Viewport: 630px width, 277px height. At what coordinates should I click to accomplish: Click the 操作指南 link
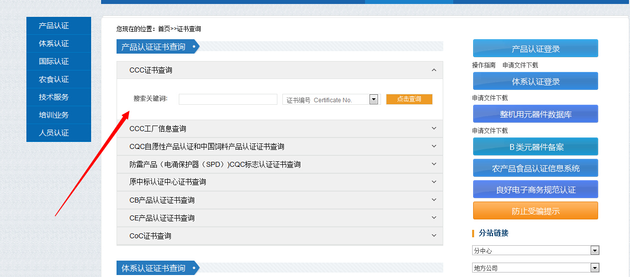tap(484, 65)
